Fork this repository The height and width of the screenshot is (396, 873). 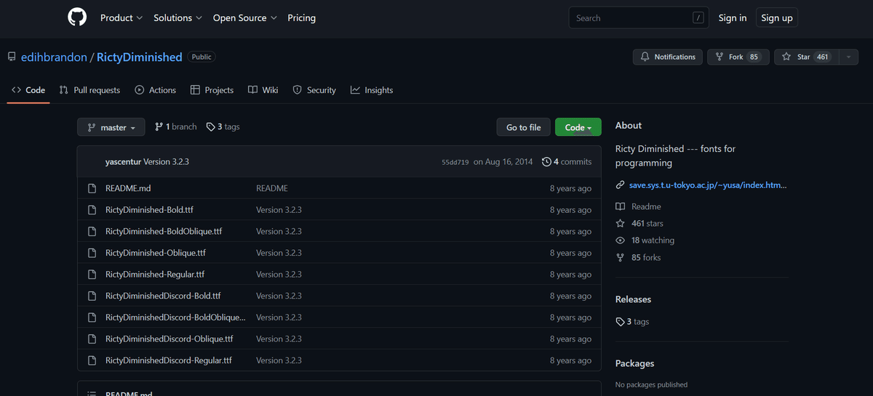coord(738,57)
